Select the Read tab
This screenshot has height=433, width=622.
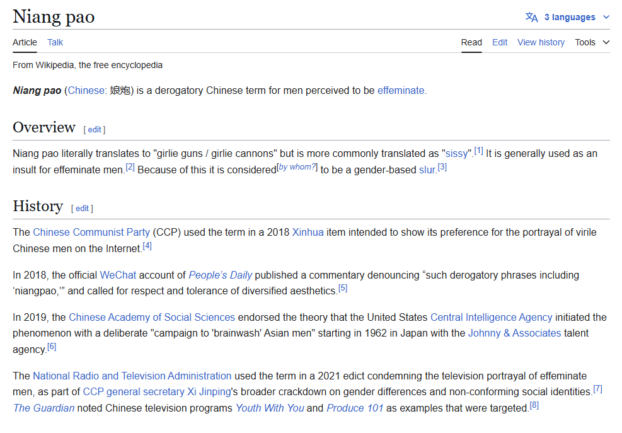471,42
